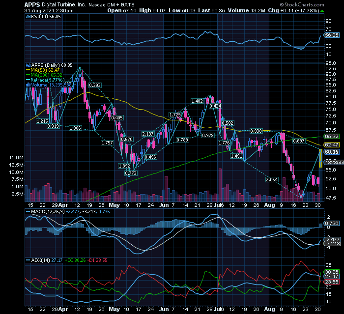Click the RSI(14) 56.05 indicator label
This screenshot has width=344, height=314.
pyautogui.click(x=43, y=17)
